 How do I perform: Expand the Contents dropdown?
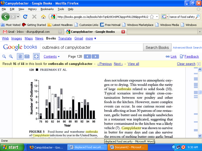point(52,57)
